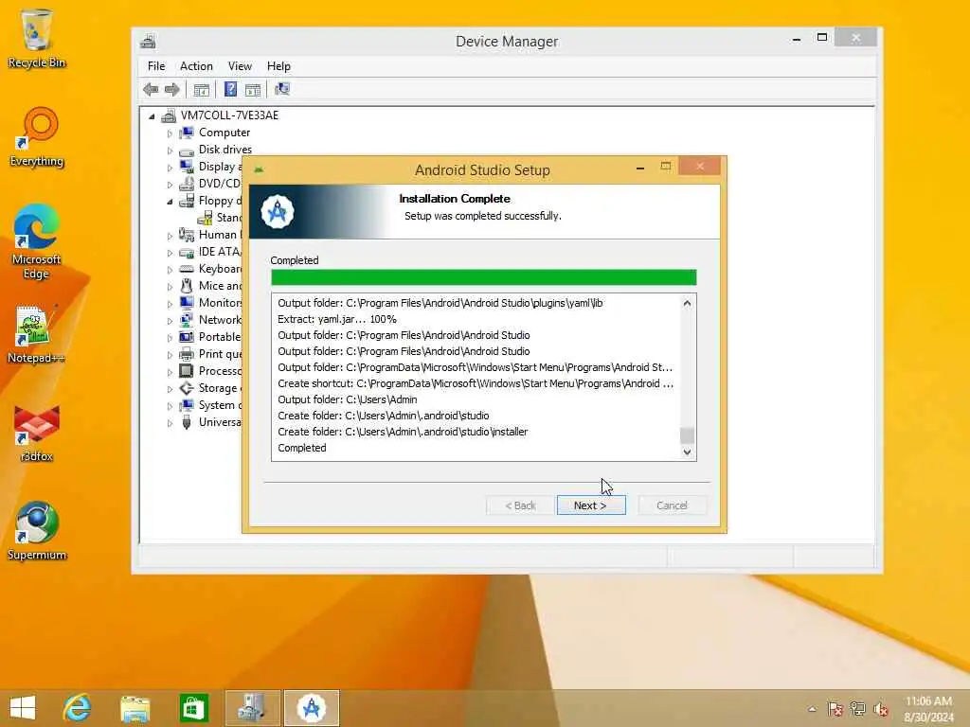Expand the Computer node
The image size is (970, 727).
coord(170,133)
